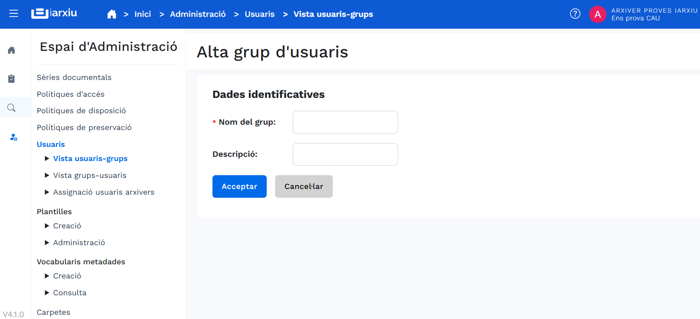
Task: Open the search sidebar icon
Action: (11, 108)
